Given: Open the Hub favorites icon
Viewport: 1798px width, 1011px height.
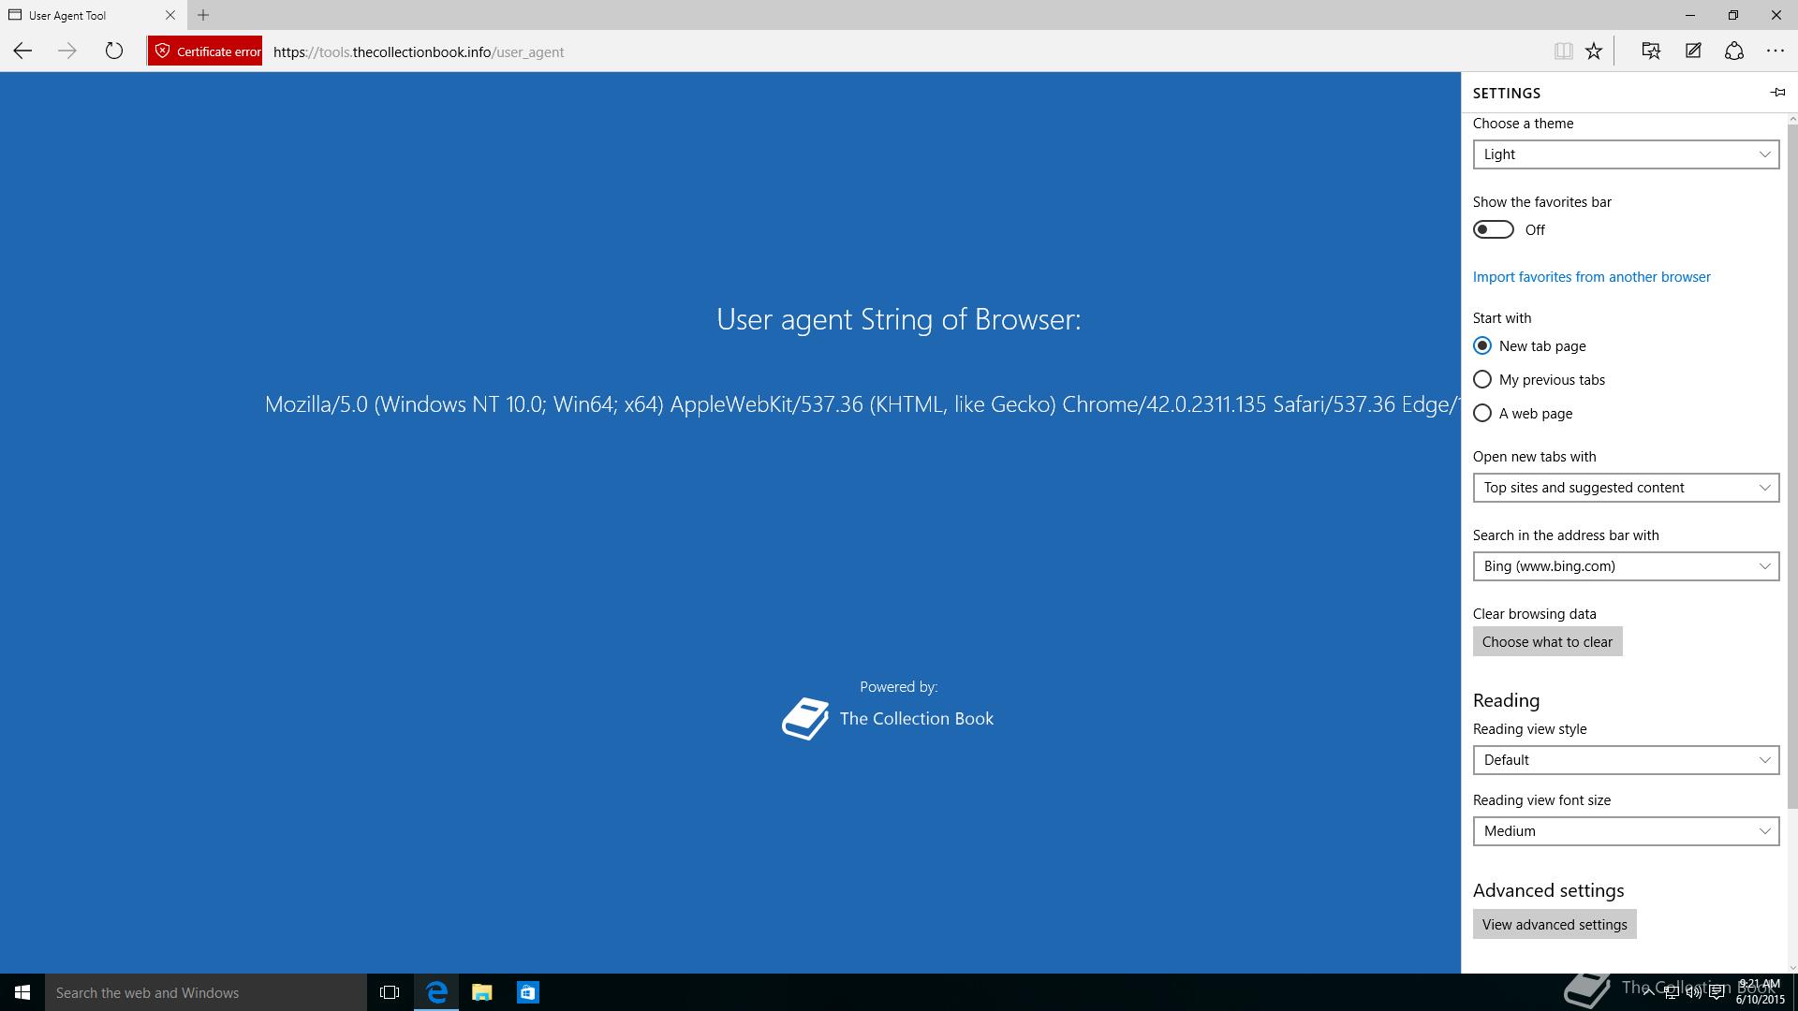Looking at the screenshot, I should 1651,51.
